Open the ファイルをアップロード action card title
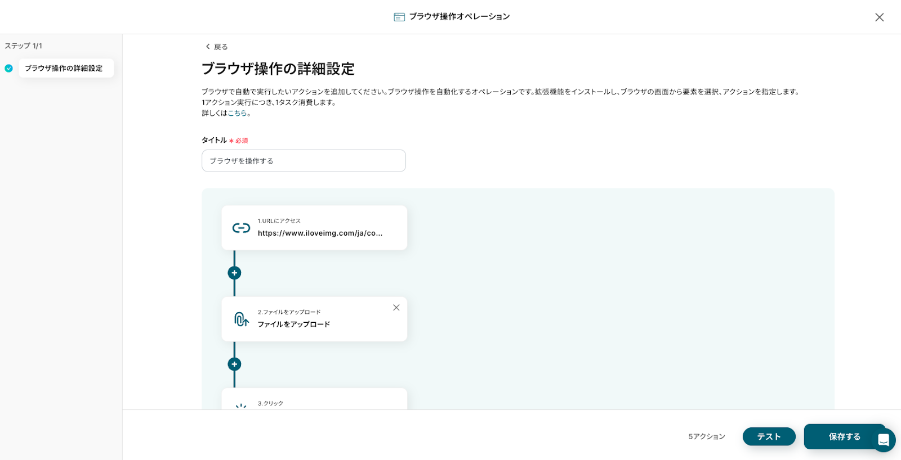 pos(294,324)
